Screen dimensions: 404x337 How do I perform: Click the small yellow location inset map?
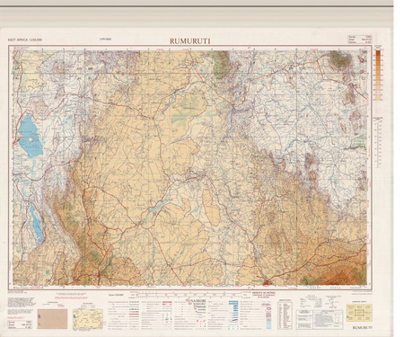click(88, 319)
